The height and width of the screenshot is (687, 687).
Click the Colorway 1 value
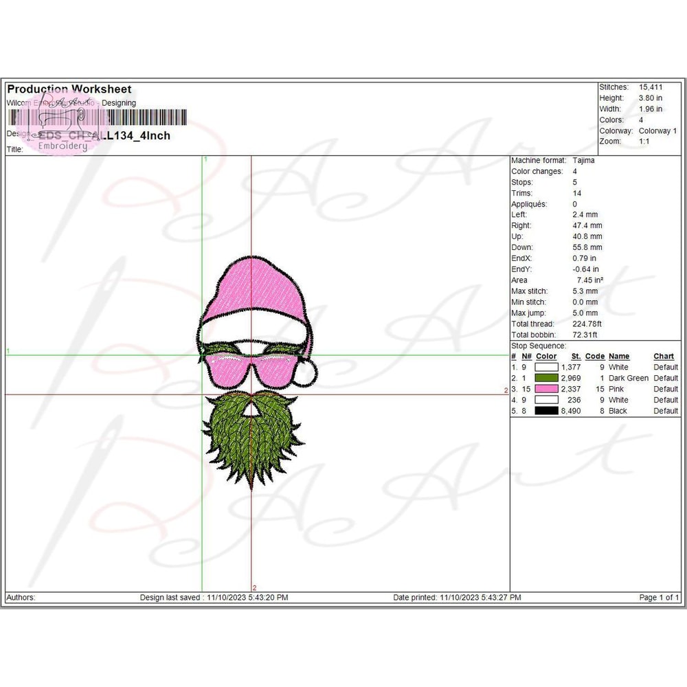coord(657,131)
